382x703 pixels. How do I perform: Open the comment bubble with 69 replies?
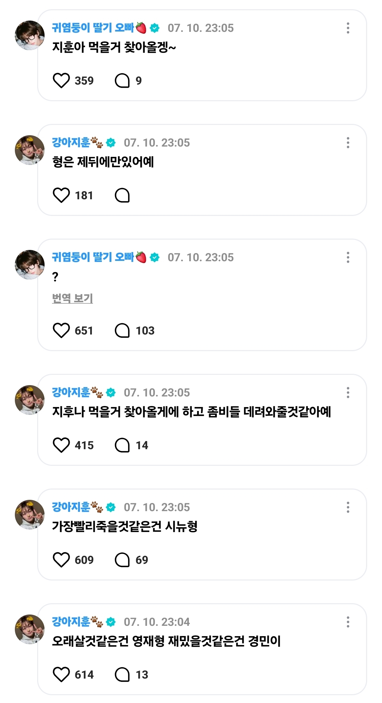[122, 560]
